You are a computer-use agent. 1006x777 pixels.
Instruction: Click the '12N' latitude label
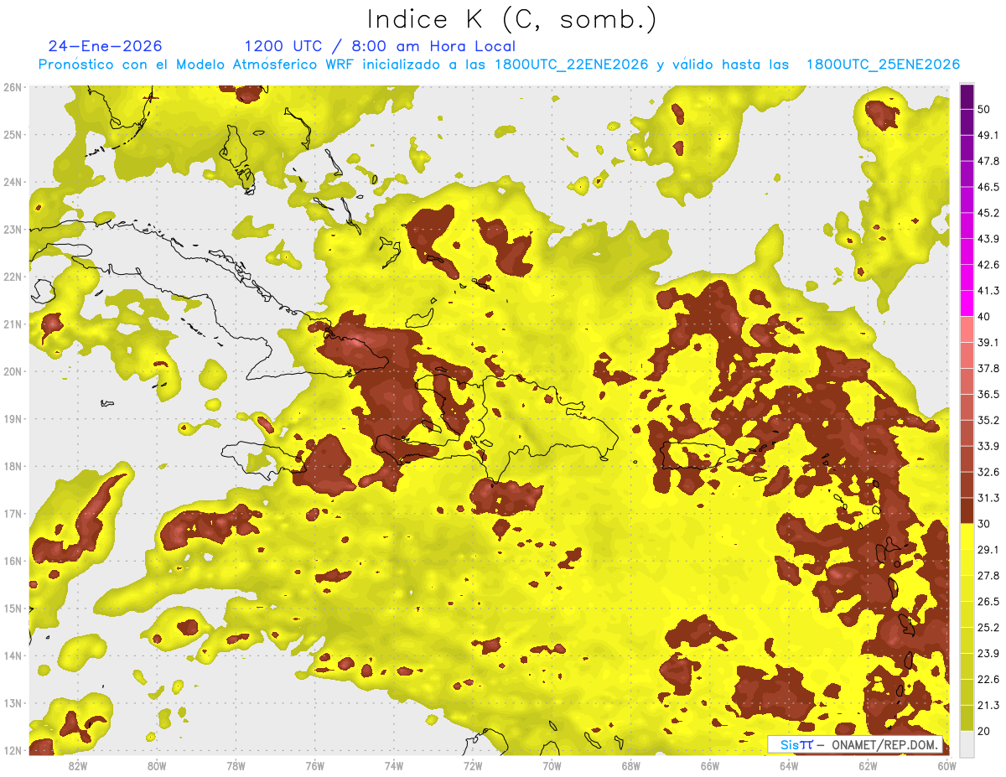pos(13,750)
